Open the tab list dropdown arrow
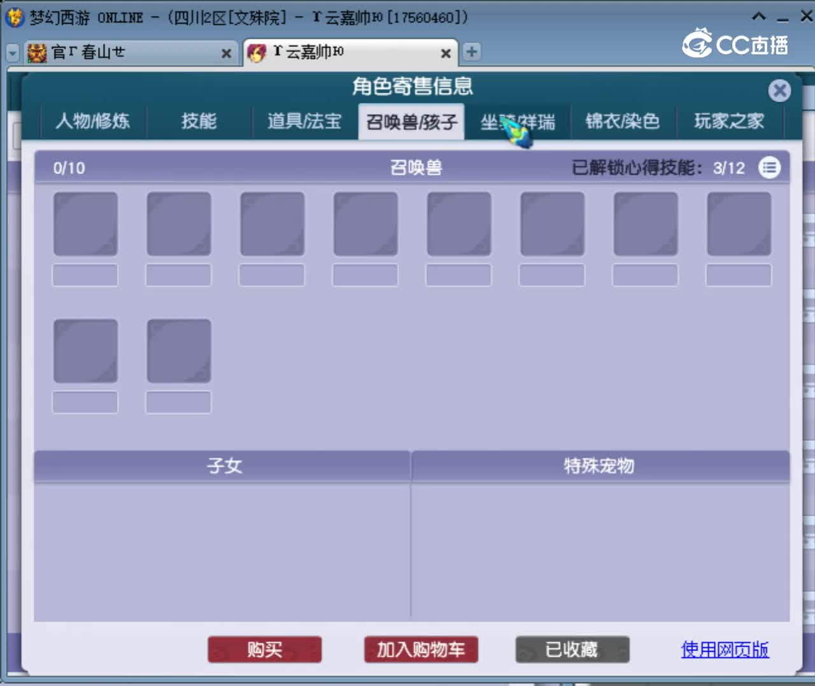 point(12,53)
